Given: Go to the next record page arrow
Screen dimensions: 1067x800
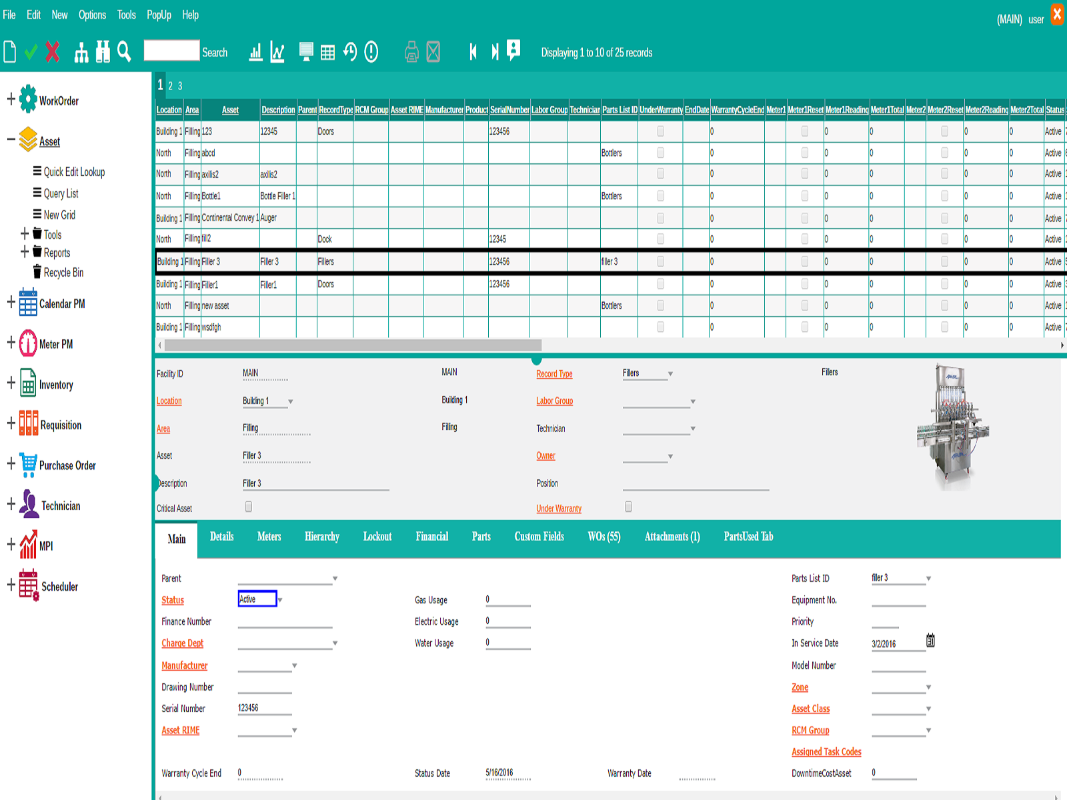Looking at the screenshot, I should pos(495,51).
